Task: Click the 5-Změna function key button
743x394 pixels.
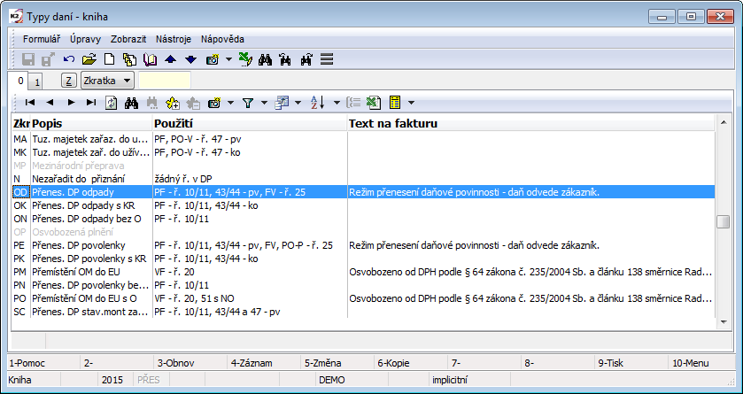Action: point(338,363)
